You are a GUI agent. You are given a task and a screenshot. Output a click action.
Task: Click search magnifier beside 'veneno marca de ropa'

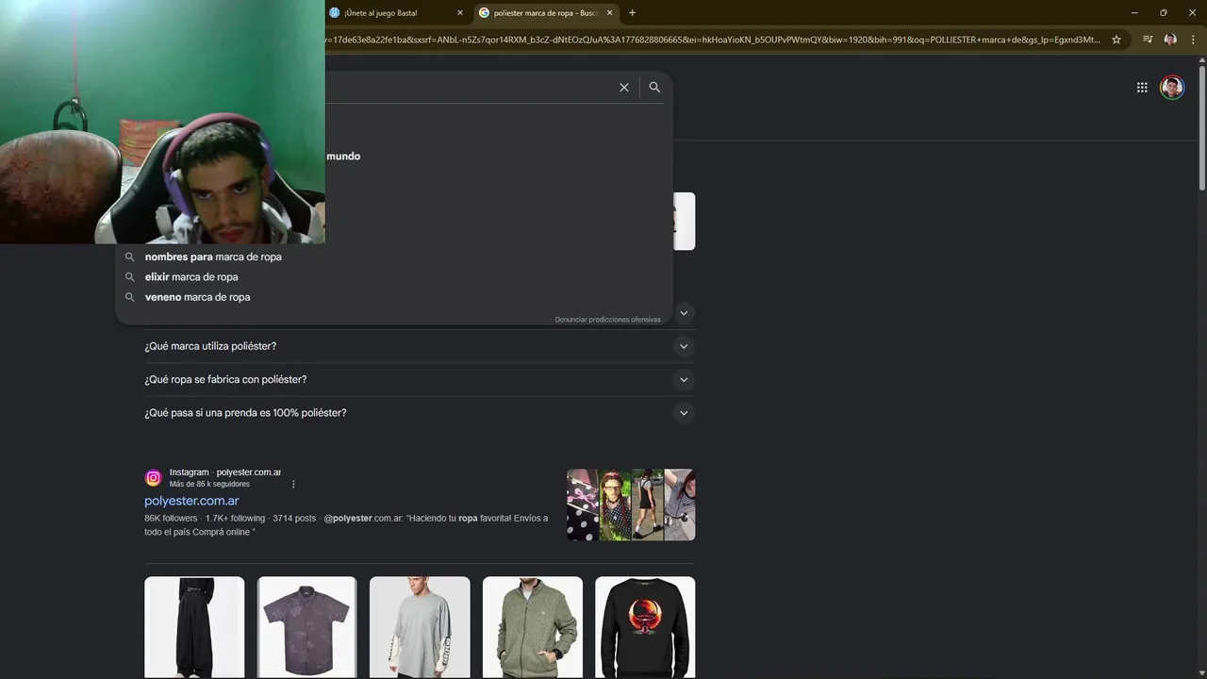tap(130, 297)
